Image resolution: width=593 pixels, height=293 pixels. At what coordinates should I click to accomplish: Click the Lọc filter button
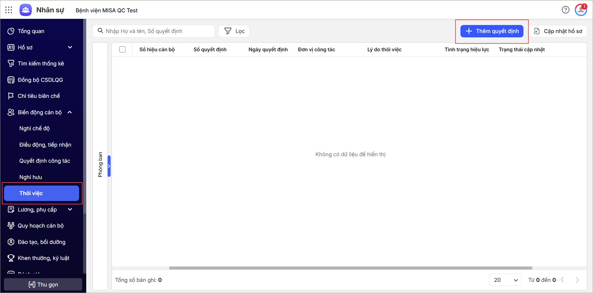click(x=234, y=31)
